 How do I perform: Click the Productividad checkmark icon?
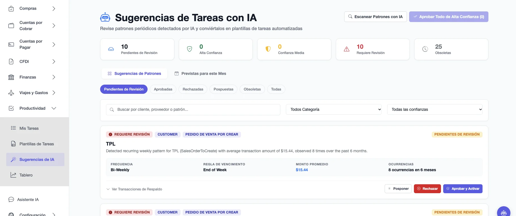tap(11, 108)
